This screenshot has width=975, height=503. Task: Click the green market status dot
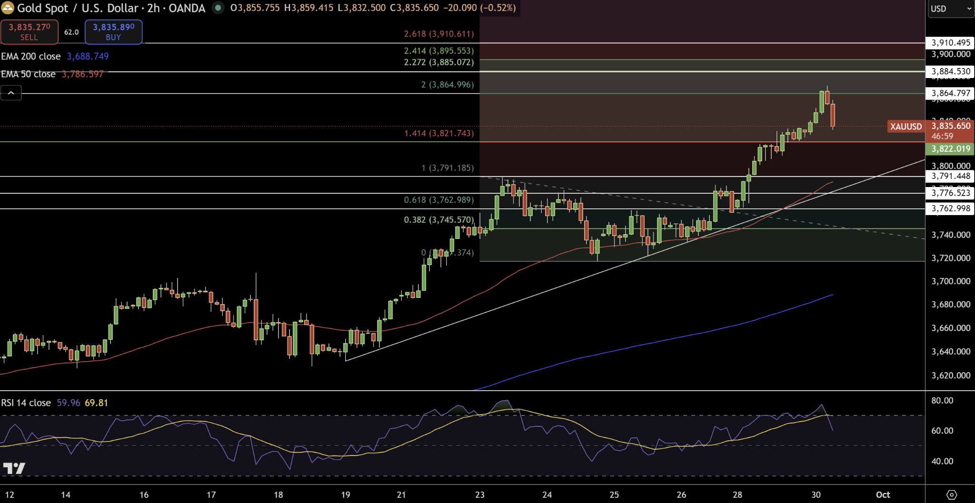pos(218,8)
